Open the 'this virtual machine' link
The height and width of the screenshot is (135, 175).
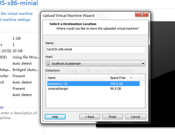[x=17, y=14]
